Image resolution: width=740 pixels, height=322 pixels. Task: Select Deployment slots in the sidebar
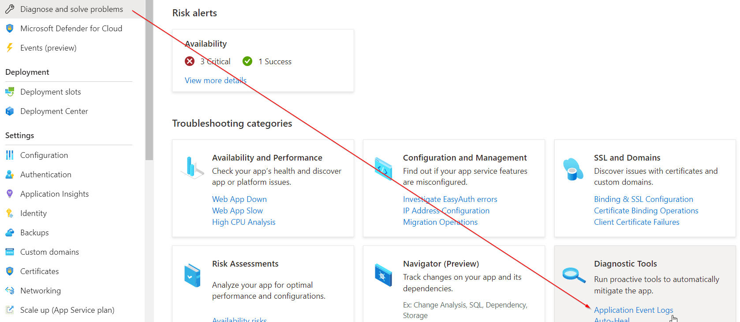[50, 91]
